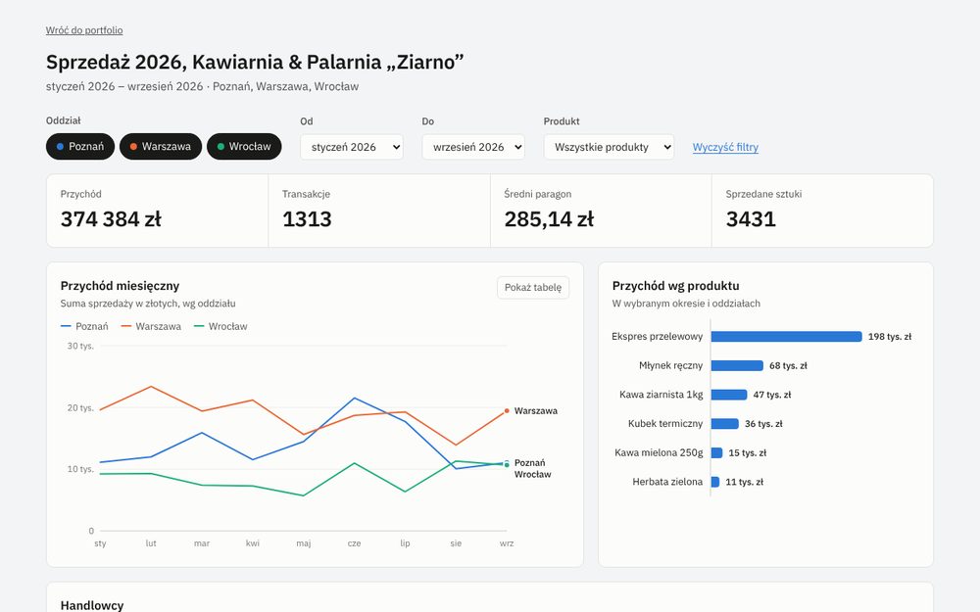Click the '30 tys.' y-axis label

[x=80, y=346]
